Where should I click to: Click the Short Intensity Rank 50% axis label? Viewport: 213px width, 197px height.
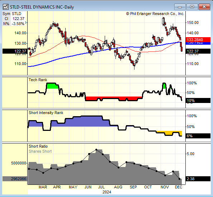(x=191, y=127)
